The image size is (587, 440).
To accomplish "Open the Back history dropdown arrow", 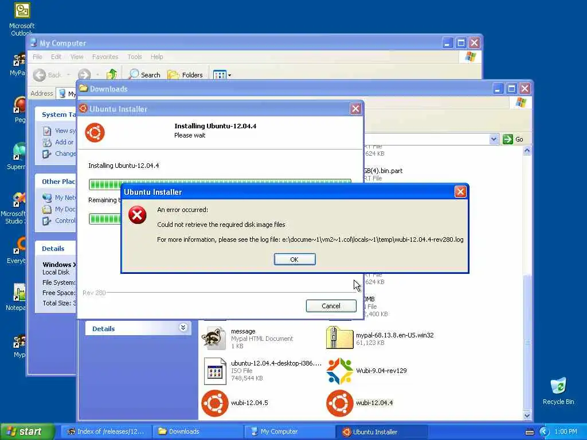I will [69, 75].
